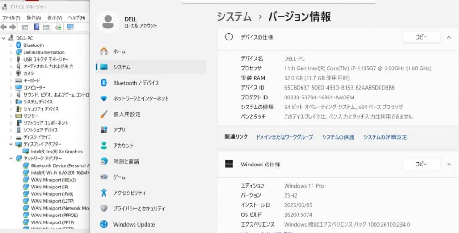Open the 表示(V) menu in Device Manager
This screenshot has width=459, height=233.
click(x=55, y=18)
